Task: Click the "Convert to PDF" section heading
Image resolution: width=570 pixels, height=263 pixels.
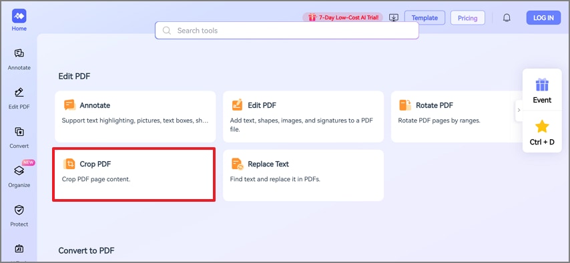Action: (x=86, y=250)
